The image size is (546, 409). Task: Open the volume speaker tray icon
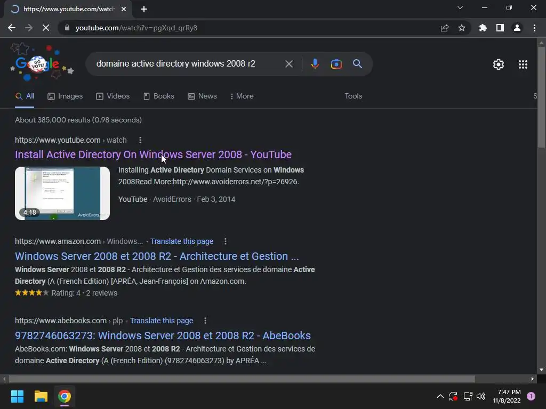point(481,396)
